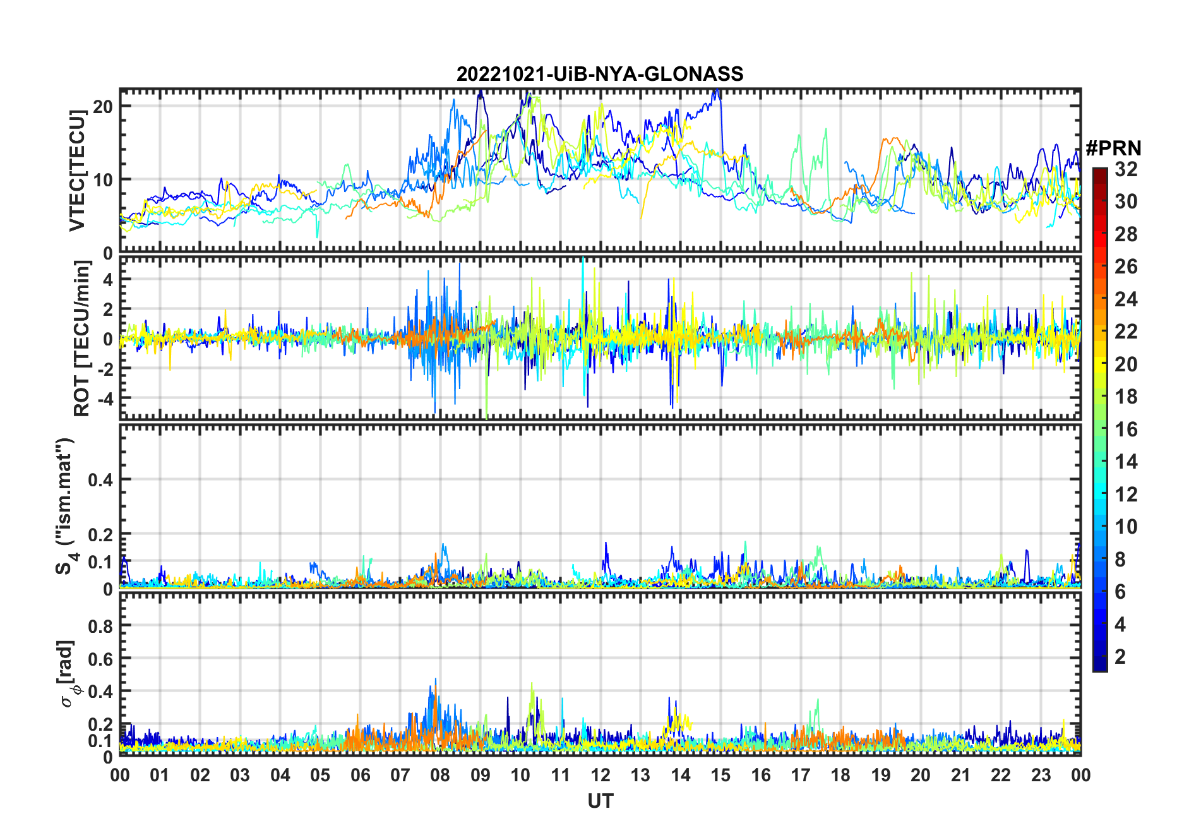The height and width of the screenshot is (840, 1201).
Task: Click the VTEC panel y-tick label 20
Action: point(103,106)
